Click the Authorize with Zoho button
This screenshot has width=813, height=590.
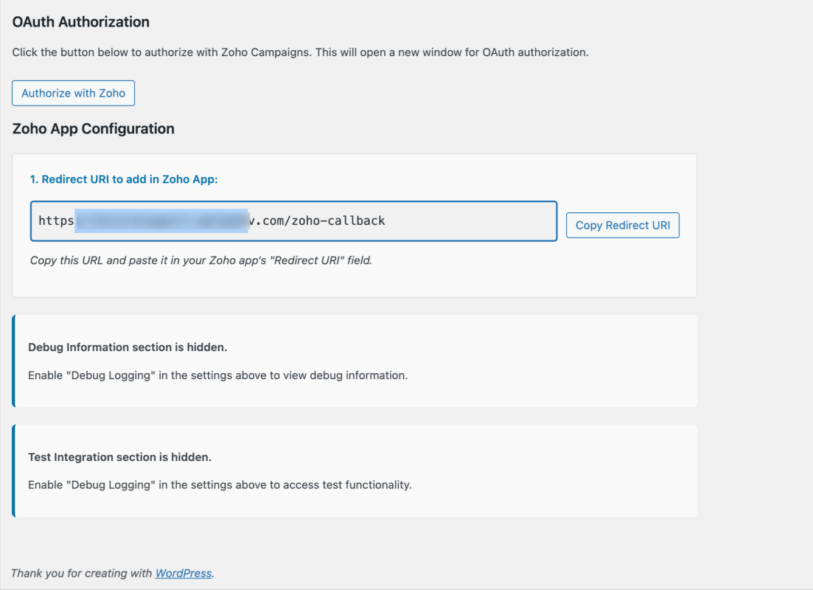pos(73,93)
